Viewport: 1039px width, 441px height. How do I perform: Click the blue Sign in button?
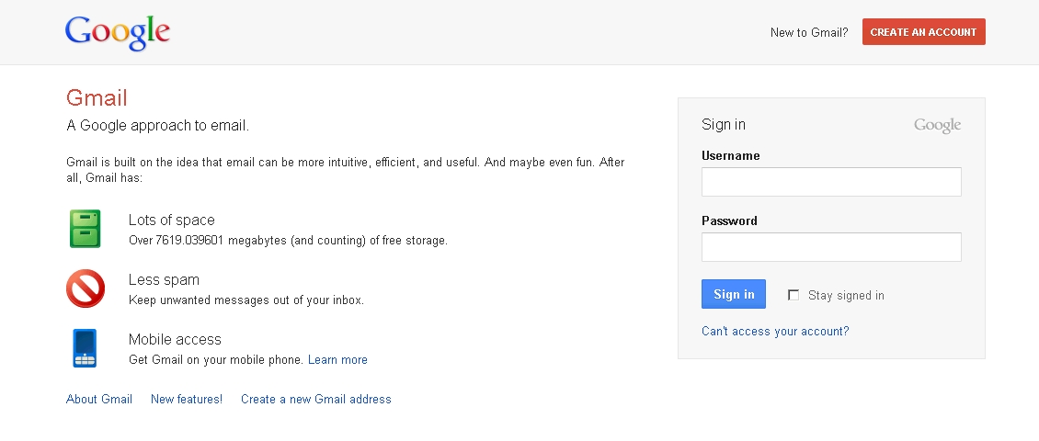click(x=734, y=294)
